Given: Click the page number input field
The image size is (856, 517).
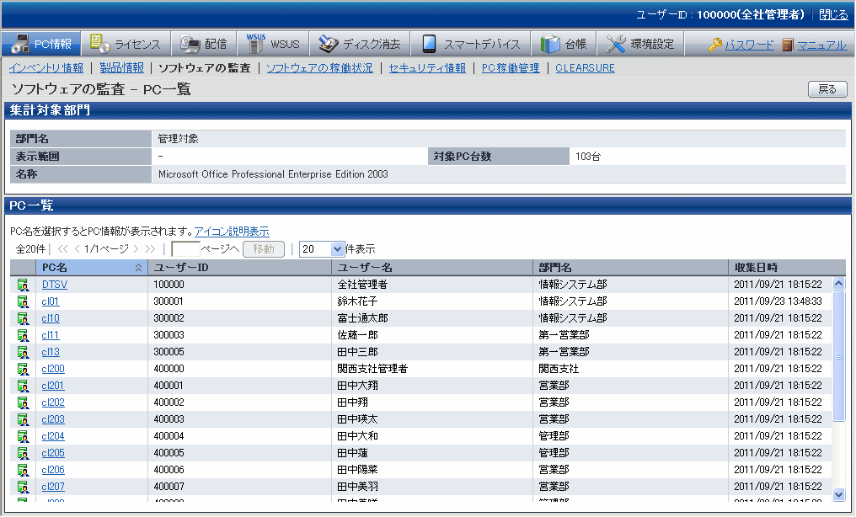Looking at the screenshot, I should [185, 249].
